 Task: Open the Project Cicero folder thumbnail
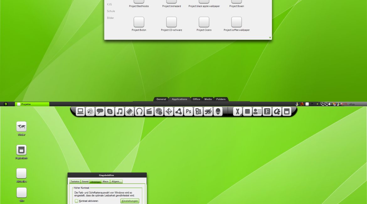pos(204,22)
